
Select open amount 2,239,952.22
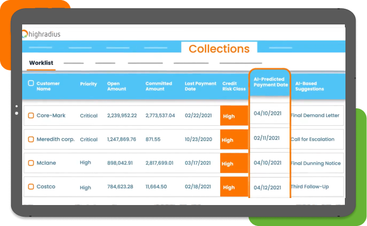(x=122, y=115)
